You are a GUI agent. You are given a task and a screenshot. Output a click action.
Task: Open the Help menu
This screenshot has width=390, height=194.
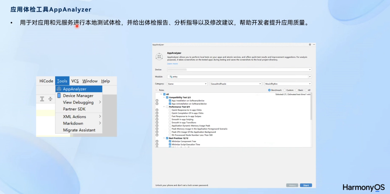coord(106,81)
